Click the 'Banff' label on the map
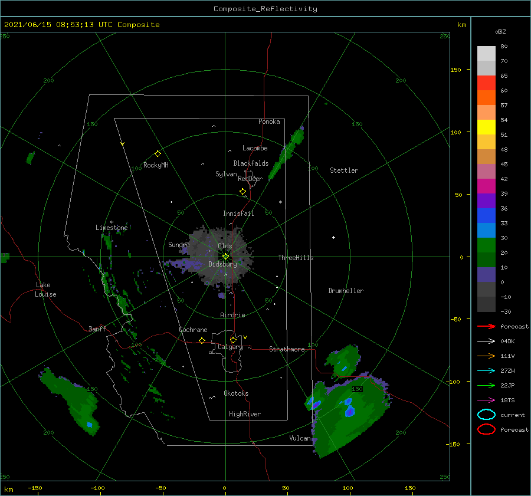The image size is (531, 496). click(97, 329)
